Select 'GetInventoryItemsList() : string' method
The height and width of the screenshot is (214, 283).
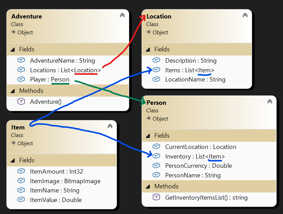point(206,197)
